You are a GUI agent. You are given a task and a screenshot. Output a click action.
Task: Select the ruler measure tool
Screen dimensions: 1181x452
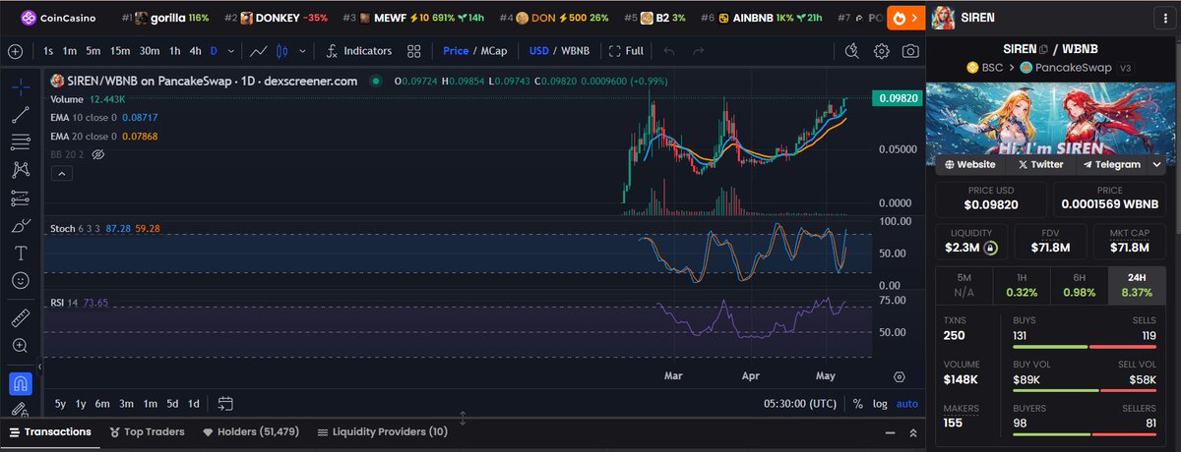[20, 318]
